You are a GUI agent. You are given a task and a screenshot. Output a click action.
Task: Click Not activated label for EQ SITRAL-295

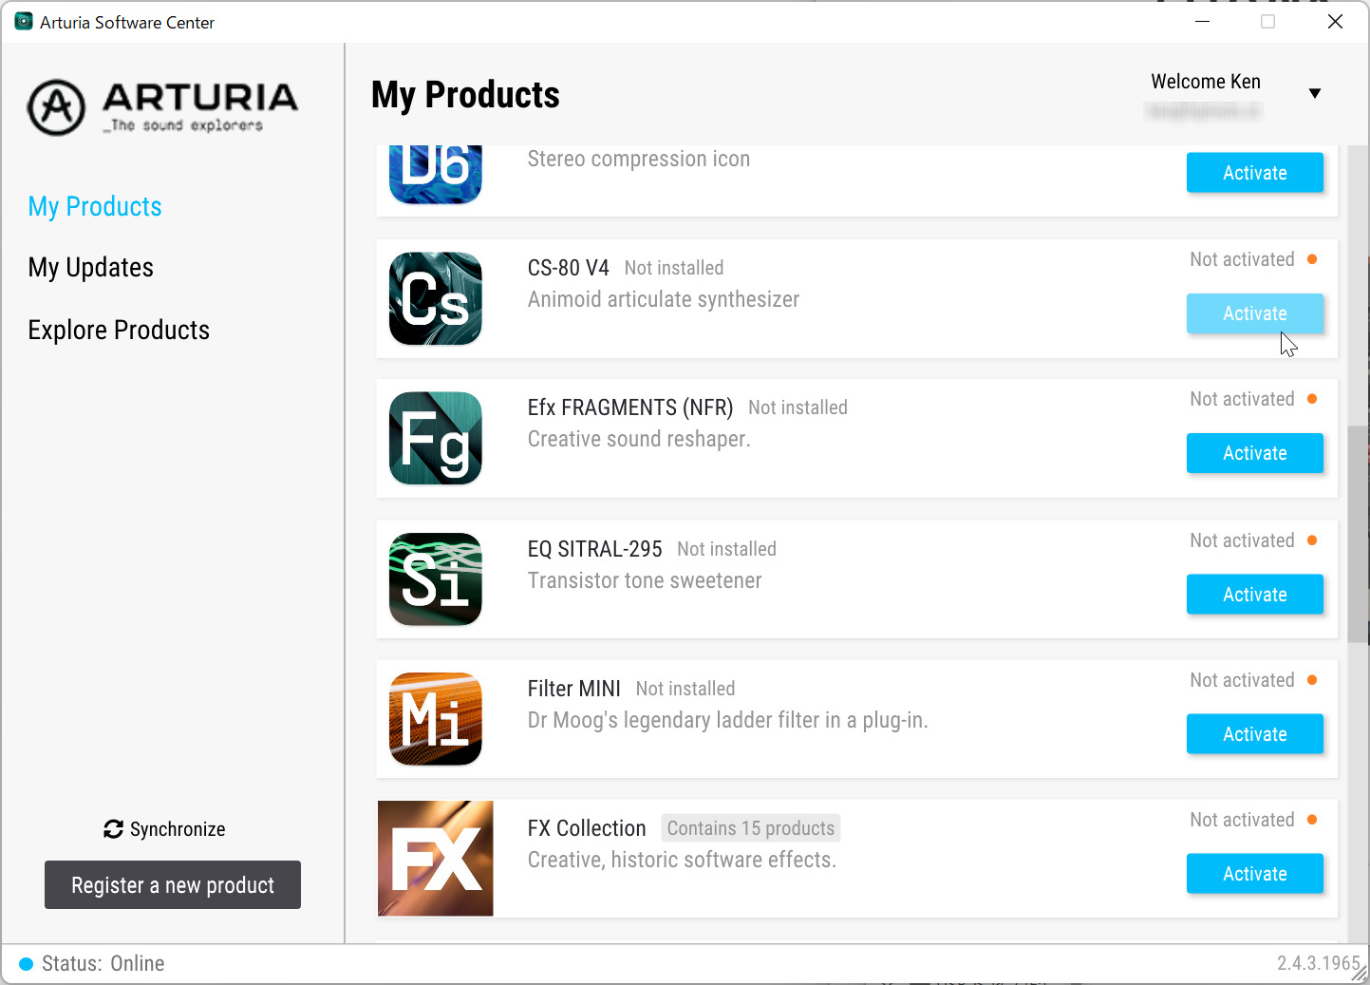[x=1242, y=540]
